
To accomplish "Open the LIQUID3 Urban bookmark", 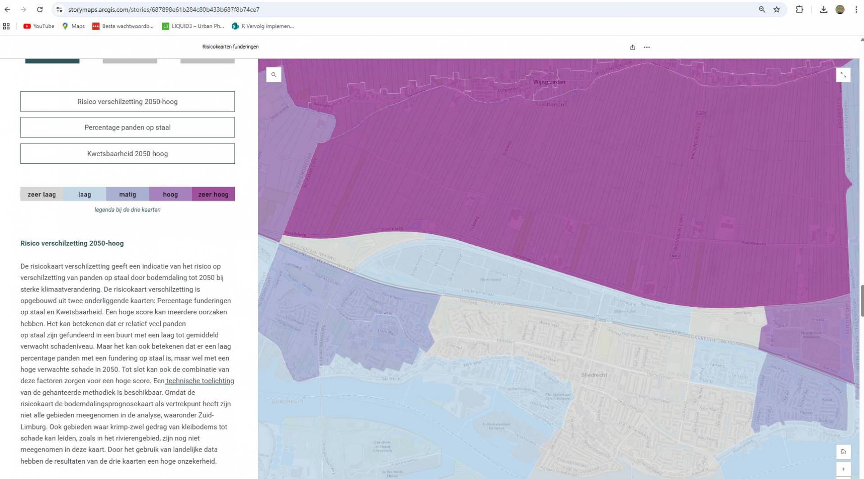I will coord(193,26).
